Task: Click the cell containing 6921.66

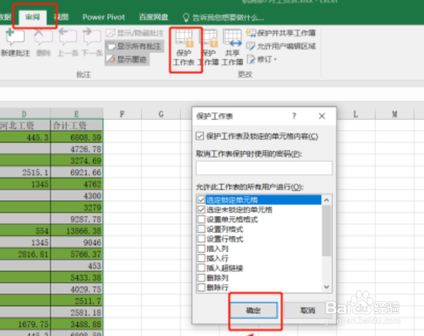Action: (77, 172)
